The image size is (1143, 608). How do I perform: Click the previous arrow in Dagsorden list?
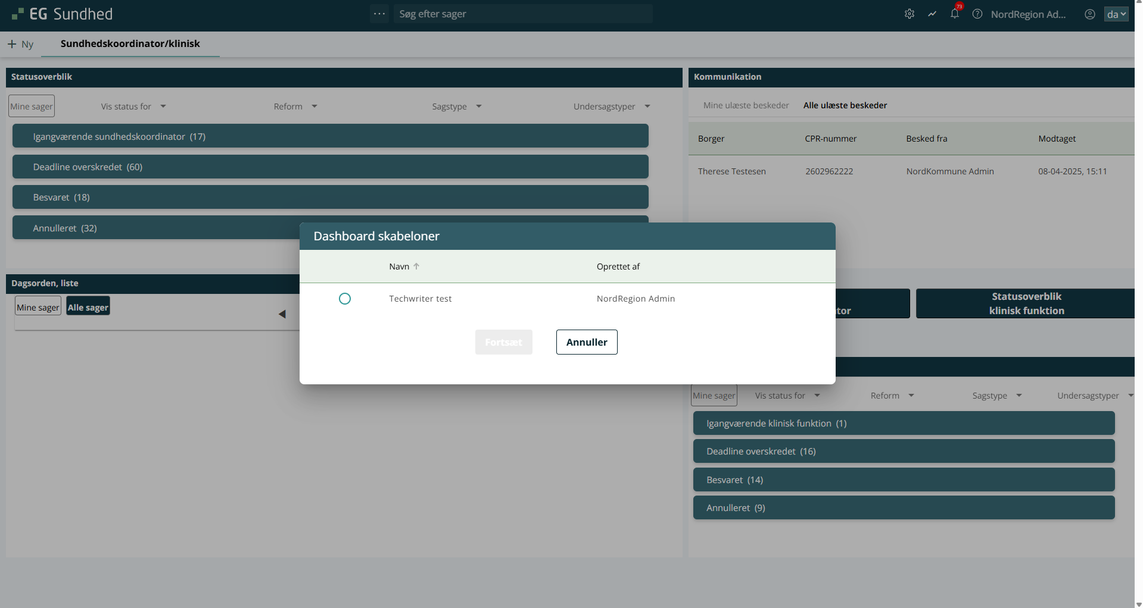[282, 314]
